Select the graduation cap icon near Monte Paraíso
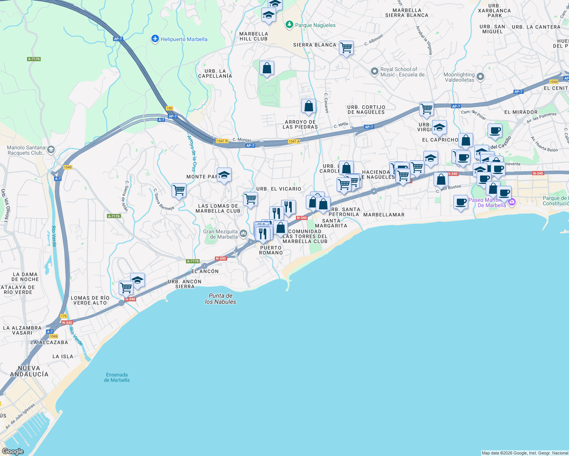This screenshot has width=569, height=456. click(x=224, y=175)
